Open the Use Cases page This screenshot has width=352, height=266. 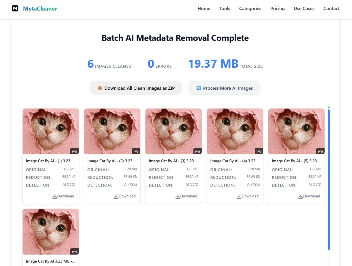click(304, 8)
